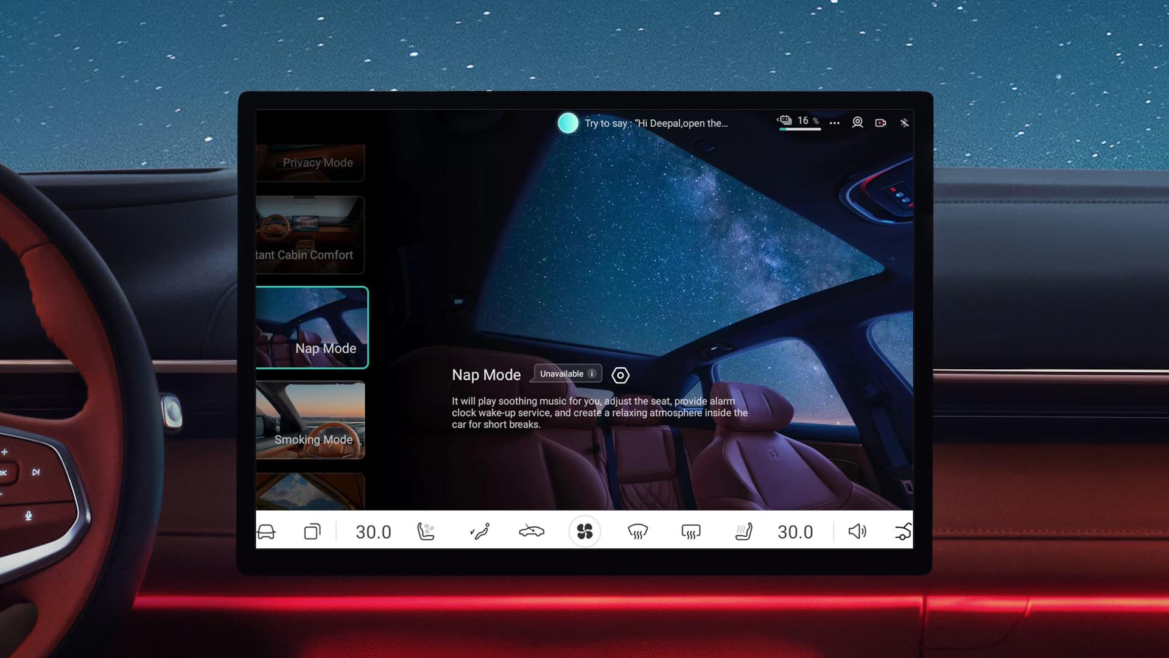Tap the car sunroof control icon
Viewport: 1169px width, 658px height.
click(x=532, y=532)
